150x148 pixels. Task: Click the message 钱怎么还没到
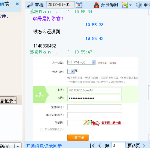[47, 32]
